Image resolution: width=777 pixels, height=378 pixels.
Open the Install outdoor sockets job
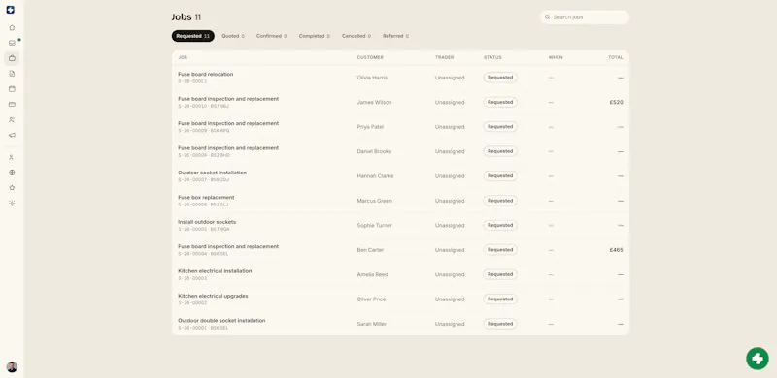pos(400,226)
